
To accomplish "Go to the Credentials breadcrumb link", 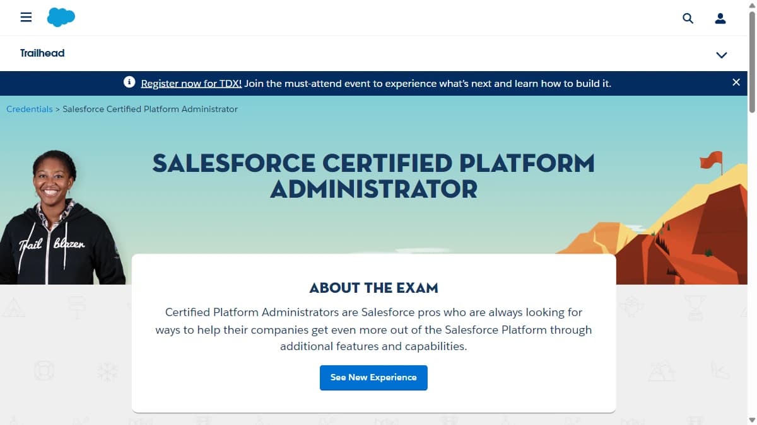I will (30, 109).
